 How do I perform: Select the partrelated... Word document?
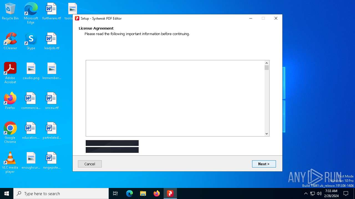(52, 131)
